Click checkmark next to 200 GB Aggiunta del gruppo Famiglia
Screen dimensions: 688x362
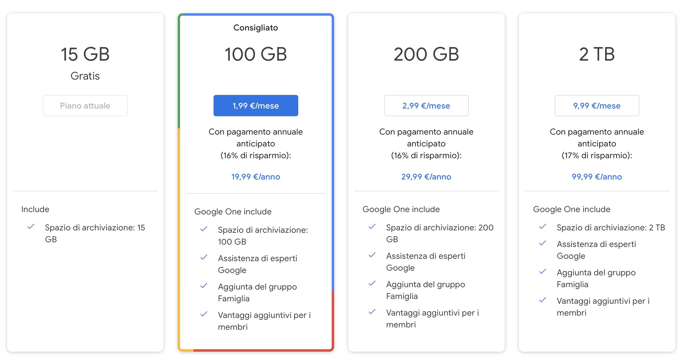pos(372,283)
